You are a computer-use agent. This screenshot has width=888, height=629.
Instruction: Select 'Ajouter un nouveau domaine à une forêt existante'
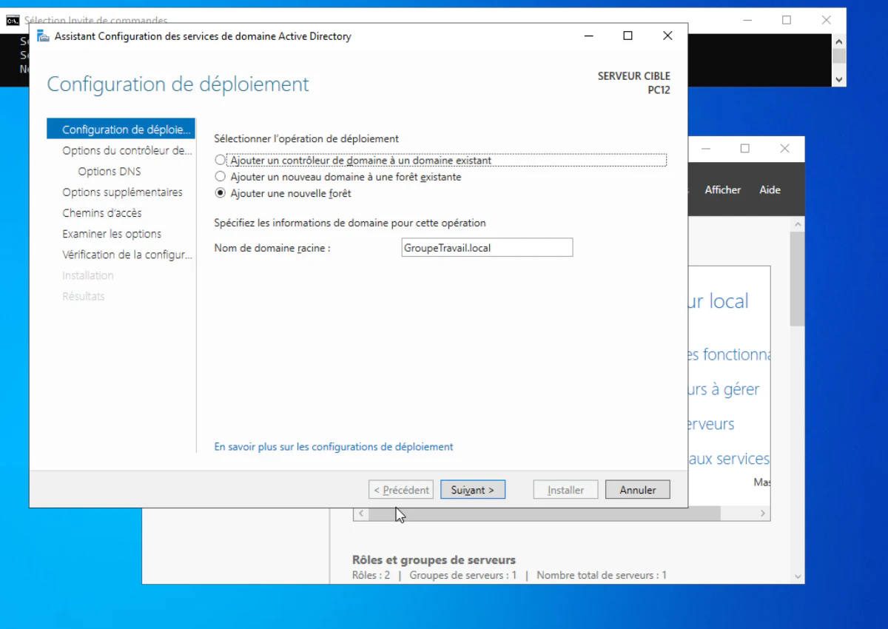click(x=219, y=177)
